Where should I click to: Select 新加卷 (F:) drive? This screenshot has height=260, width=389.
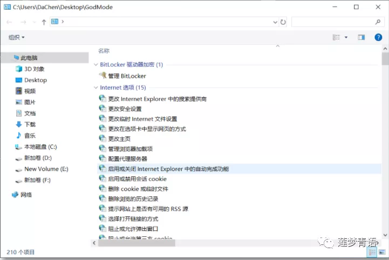(33, 180)
